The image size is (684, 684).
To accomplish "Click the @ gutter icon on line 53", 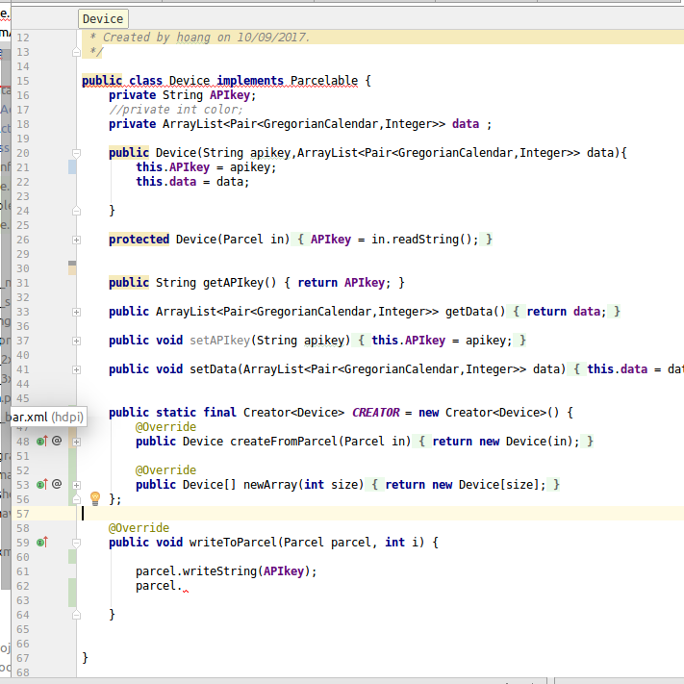I will (57, 485).
